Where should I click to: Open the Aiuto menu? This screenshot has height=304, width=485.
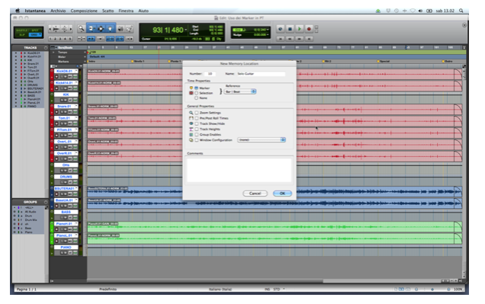(x=143, y=11)
